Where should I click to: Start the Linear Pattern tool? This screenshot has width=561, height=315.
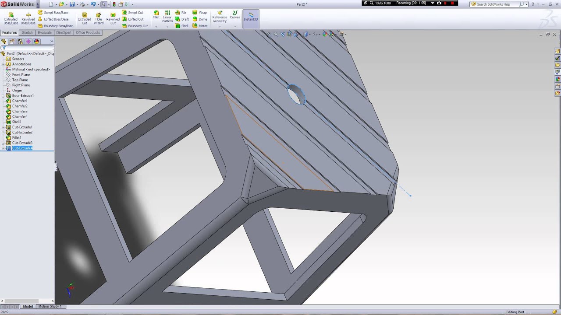pos(167,17)
